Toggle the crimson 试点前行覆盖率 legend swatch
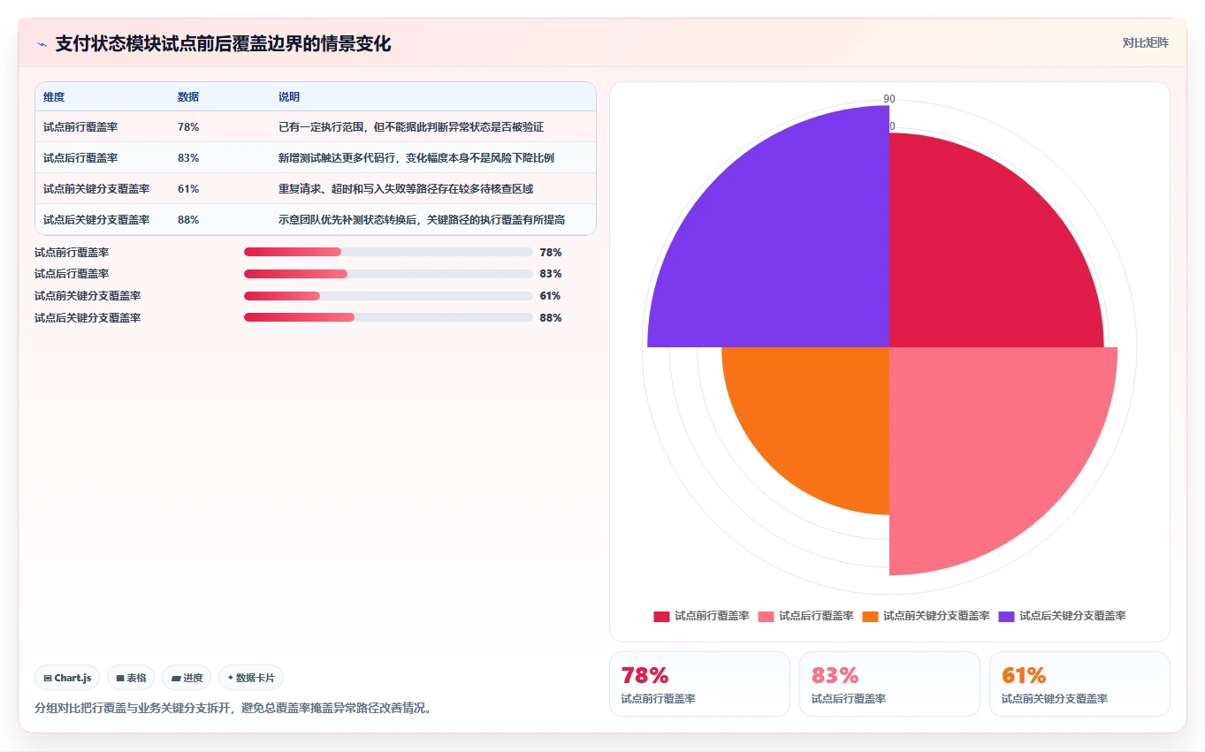The image size is (1205, 752). [x=661, y=617]
